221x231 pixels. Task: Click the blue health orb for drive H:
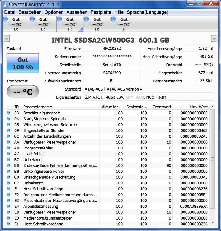(x=86, y=19)
